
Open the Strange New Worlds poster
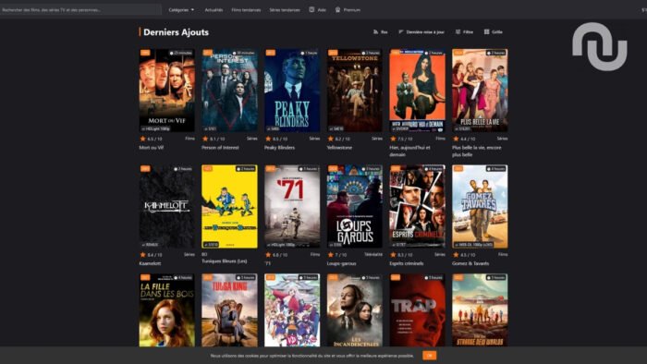[x=480, y=310]
